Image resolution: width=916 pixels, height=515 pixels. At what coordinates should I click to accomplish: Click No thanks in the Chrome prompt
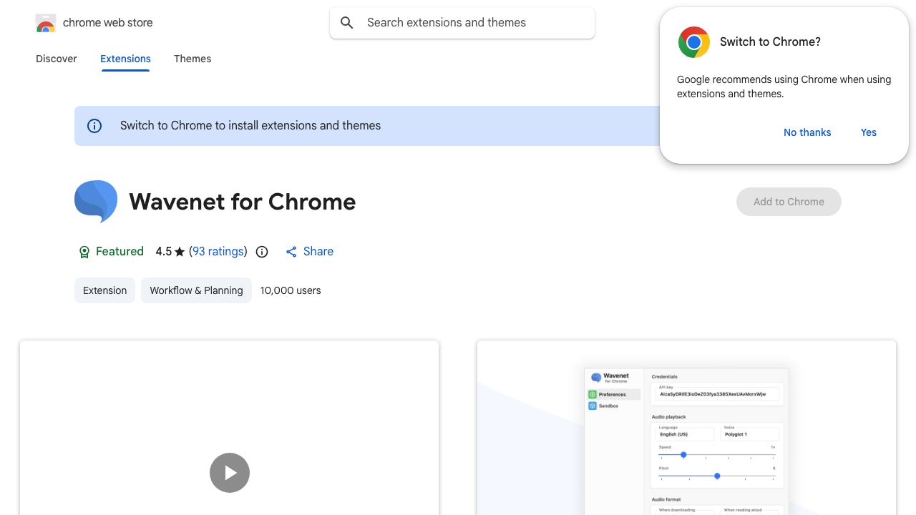click(807, 132)
